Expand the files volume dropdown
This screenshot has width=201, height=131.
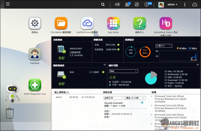click(123, 71)
